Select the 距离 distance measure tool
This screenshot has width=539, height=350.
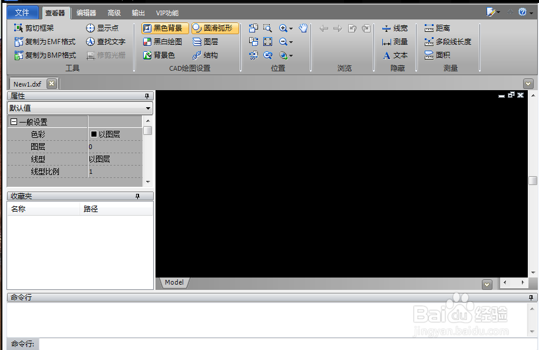tap(437, 28)
